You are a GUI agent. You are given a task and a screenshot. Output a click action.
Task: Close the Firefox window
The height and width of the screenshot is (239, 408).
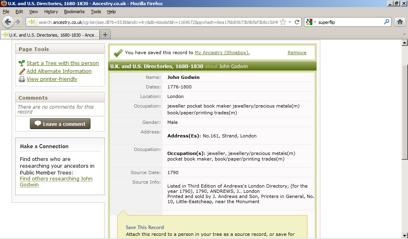(x=404, y=3)
